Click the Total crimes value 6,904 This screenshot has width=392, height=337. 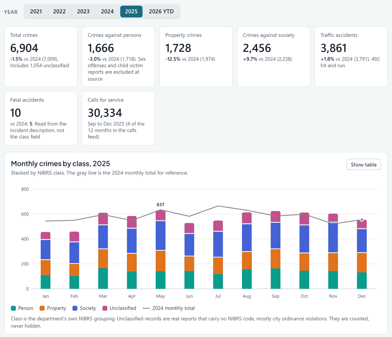(x=24, y=48)
